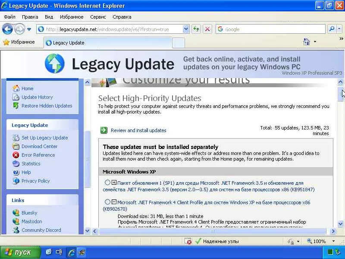Click the Search magnifier button

pos(332,29)
